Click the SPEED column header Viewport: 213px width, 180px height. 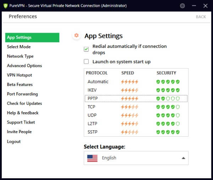(x=127, y=73)
